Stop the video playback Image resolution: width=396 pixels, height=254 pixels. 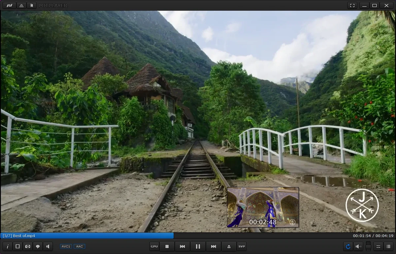pos(167,246)
